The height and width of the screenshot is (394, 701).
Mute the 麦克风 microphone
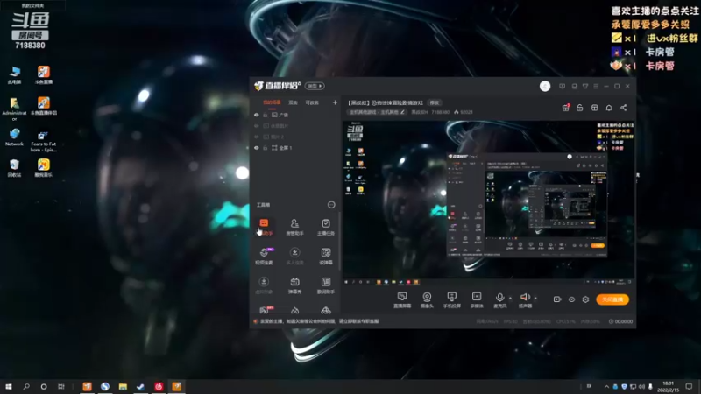click(499, 299)
